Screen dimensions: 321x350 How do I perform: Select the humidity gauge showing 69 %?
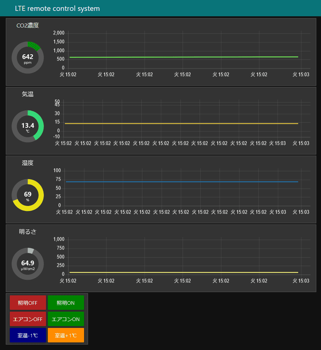(x=28, y=195)
